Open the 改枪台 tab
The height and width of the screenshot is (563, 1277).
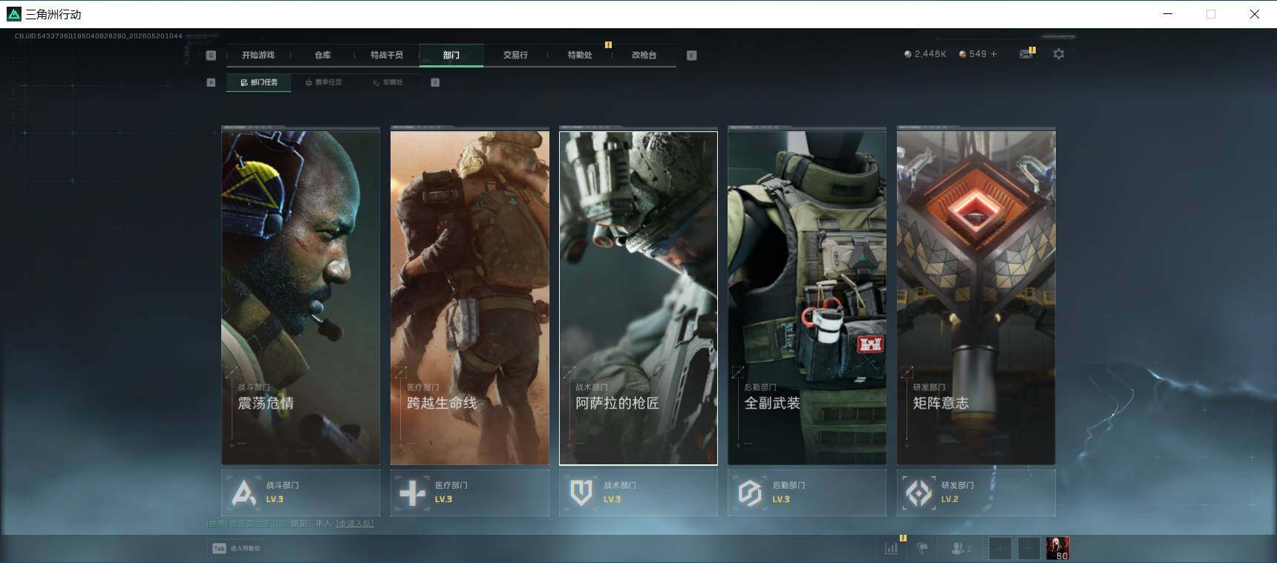pyautogui.click(x=644, y=55)
